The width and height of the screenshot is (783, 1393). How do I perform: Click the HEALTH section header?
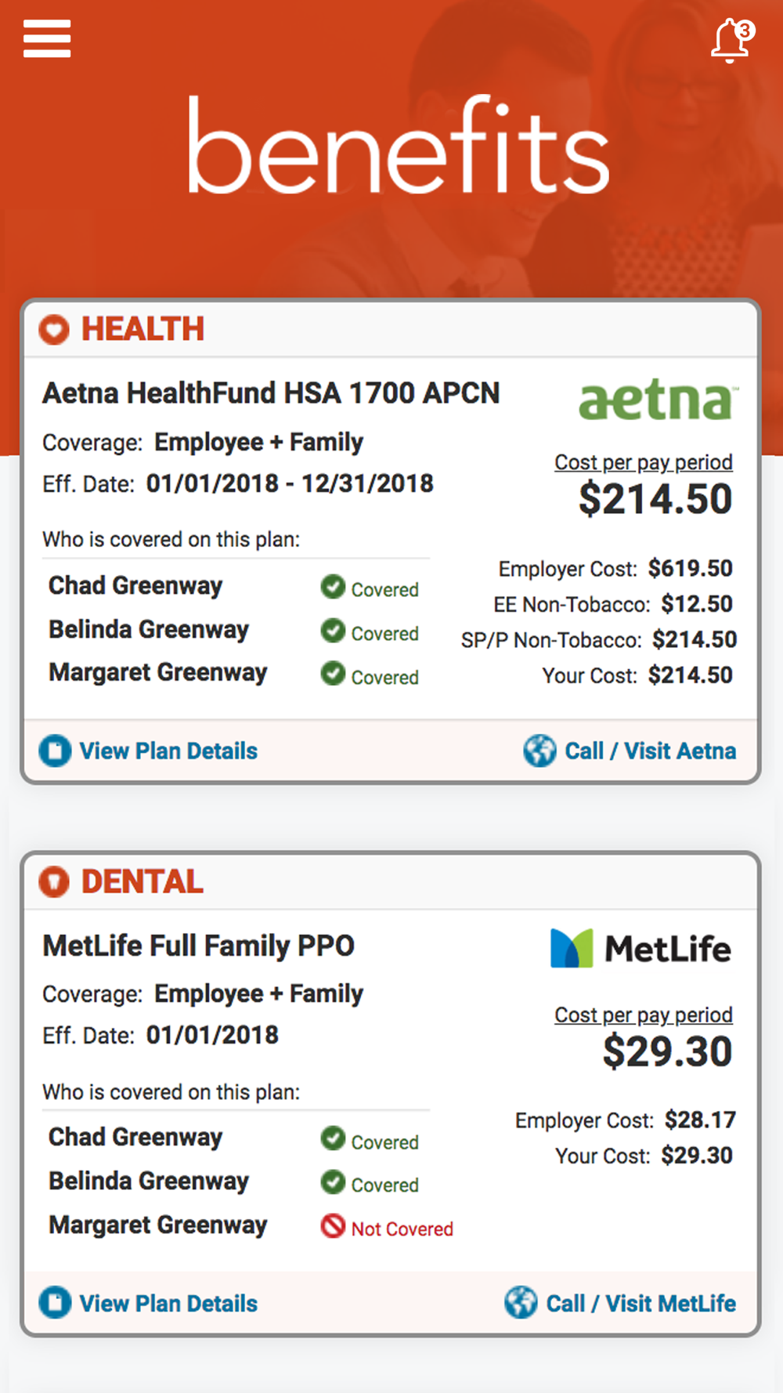pos(143,329)
